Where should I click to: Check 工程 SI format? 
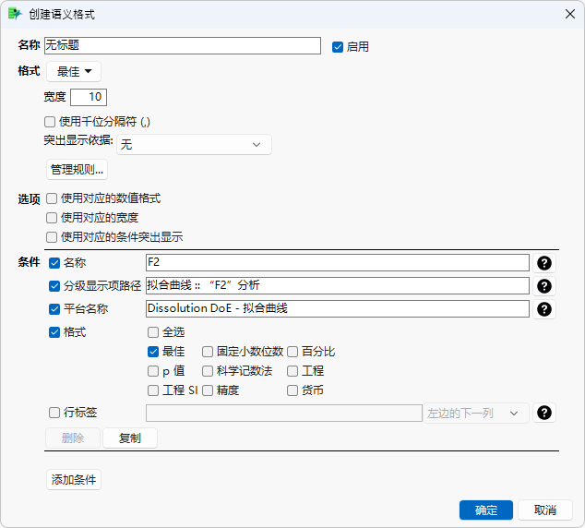point(153,390)
